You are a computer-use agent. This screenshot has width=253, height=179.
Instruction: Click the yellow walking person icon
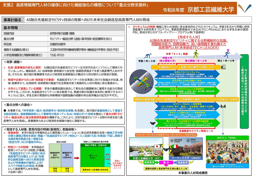196,54
